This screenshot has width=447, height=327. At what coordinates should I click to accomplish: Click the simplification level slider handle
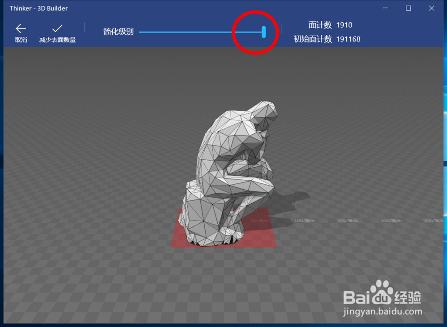[x=264, y=32]
